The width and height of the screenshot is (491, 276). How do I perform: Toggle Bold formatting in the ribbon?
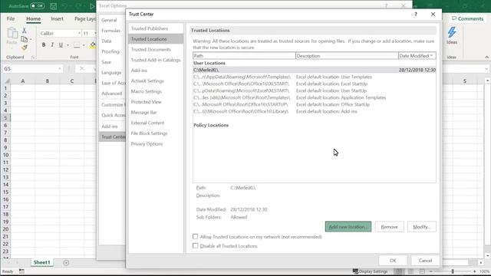tap(44, 44)
